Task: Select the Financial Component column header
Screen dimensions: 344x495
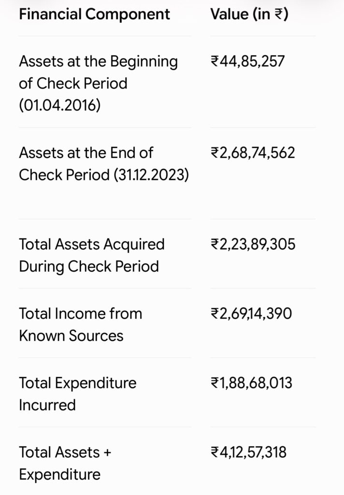Action: pyautogui.click(x=94, y=15)
